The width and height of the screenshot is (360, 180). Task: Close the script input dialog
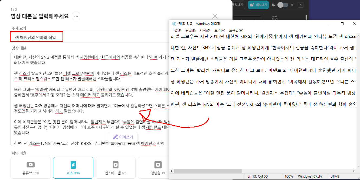[x=215, y=16]
